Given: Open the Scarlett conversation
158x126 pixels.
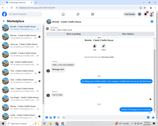Looking at the screenshot, I should point(21,54).
